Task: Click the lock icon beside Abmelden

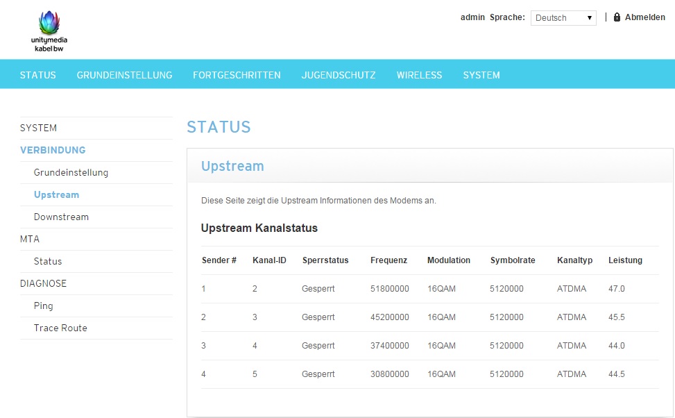Action: 617,17
